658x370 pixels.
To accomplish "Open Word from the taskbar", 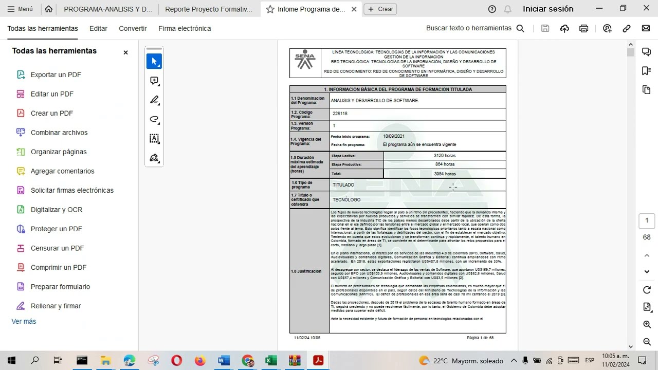I will tap(224, 361).
